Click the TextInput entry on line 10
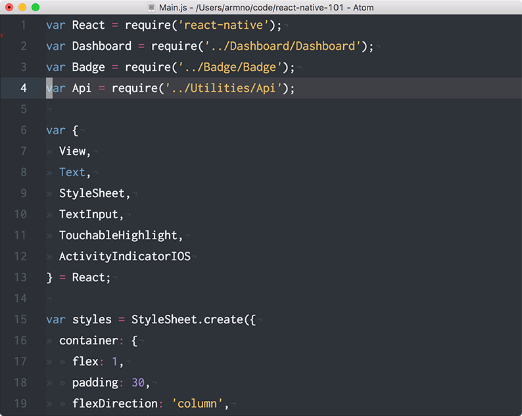The width and height of the screenshot is (522, 416). click(89, 214)
